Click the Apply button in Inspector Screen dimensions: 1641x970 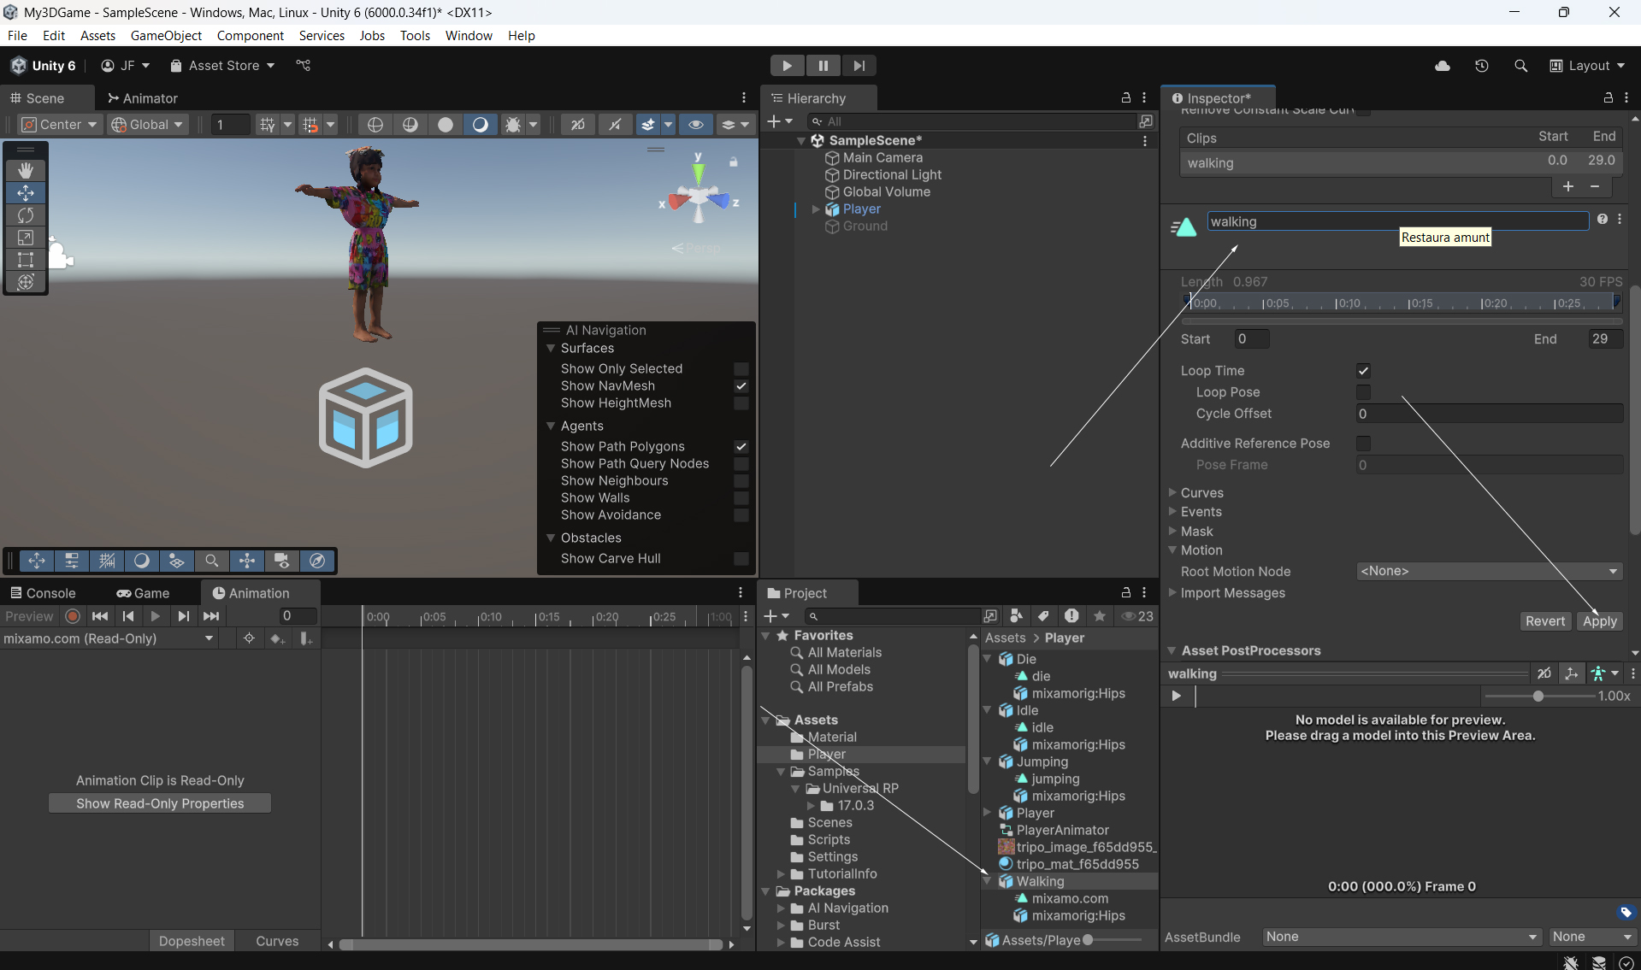[1599, 621]
